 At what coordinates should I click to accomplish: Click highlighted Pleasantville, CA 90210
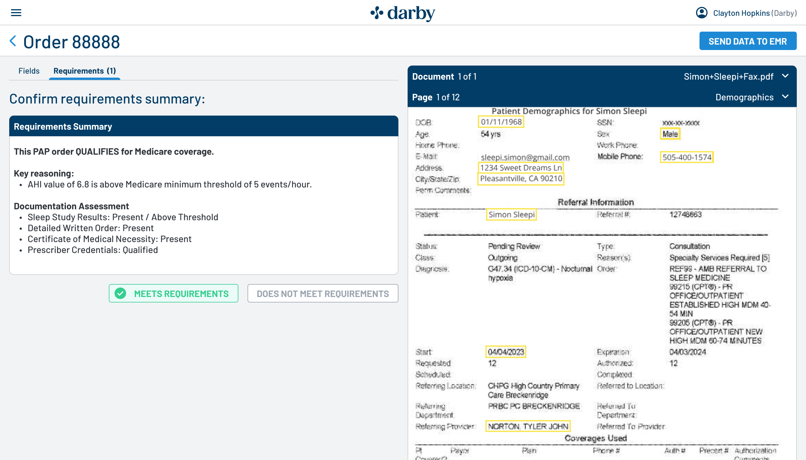(521, 179)
